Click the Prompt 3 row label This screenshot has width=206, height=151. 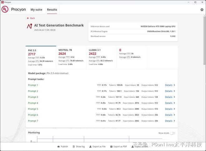click(33, 97)
